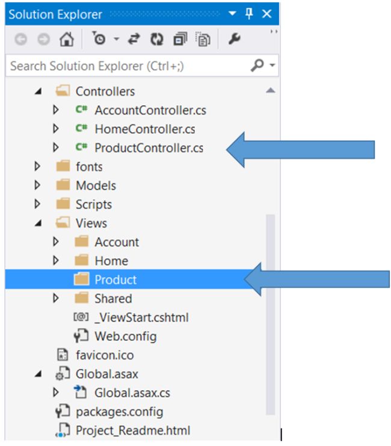The width and height of the screenshot is (391, 446).
Task: Click the Collapse All icon
Action: [180, 39]
